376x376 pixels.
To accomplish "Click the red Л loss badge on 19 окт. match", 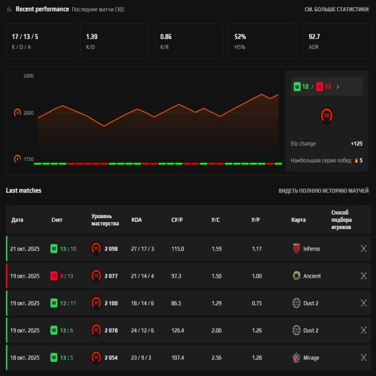I will click(x=55, y=276).
